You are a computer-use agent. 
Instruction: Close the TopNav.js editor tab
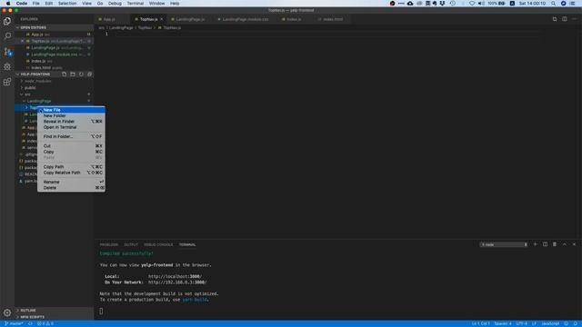click(x=162, y=19)
